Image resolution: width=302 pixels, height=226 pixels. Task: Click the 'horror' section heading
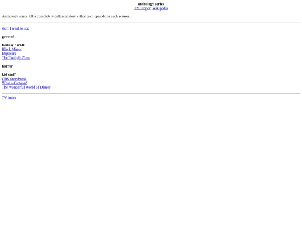click(7, 66)
